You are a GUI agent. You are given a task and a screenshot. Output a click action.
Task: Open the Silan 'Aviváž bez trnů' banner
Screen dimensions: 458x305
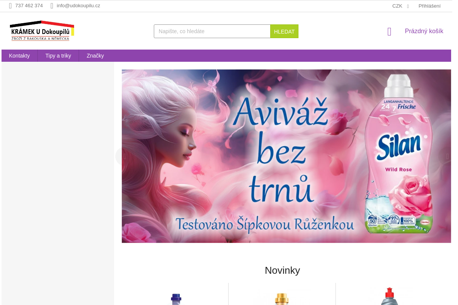coord(286,156)
